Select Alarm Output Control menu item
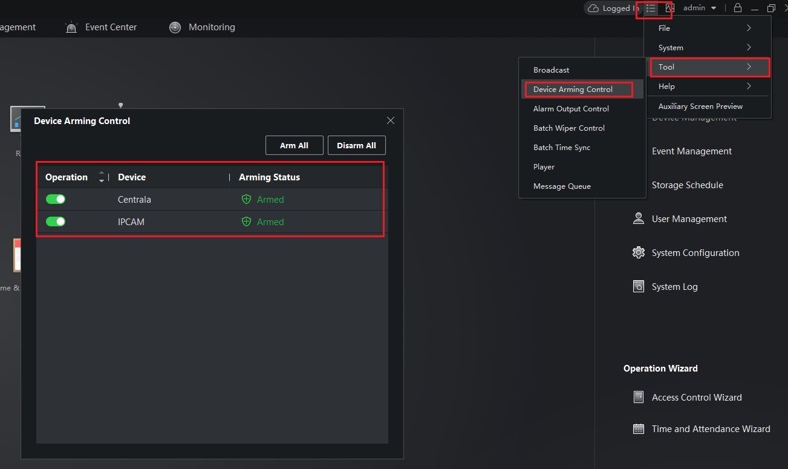This screenshot has width=788, height=469. [571, 109]
